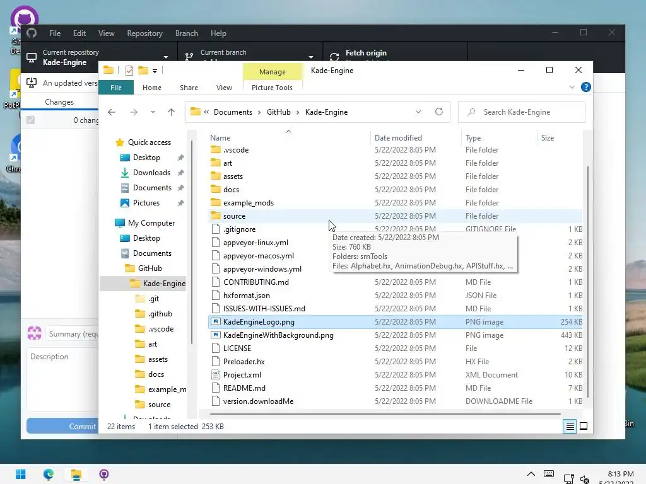Click vertical scrollbar of file list

click(x=588, y=282)
